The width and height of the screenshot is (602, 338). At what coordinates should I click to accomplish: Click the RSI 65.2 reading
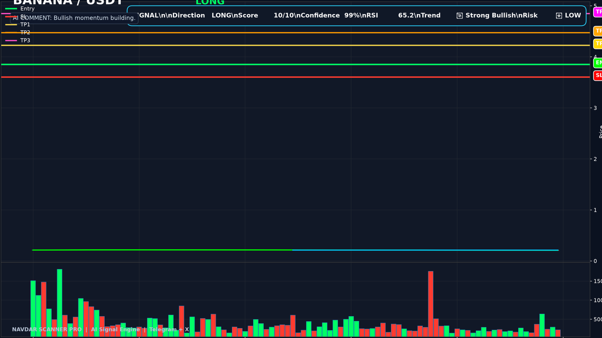click(x=406, y=16)
